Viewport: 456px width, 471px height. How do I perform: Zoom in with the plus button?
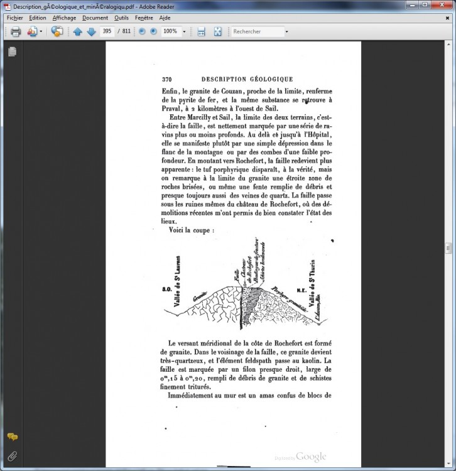[x=153, y=31]
